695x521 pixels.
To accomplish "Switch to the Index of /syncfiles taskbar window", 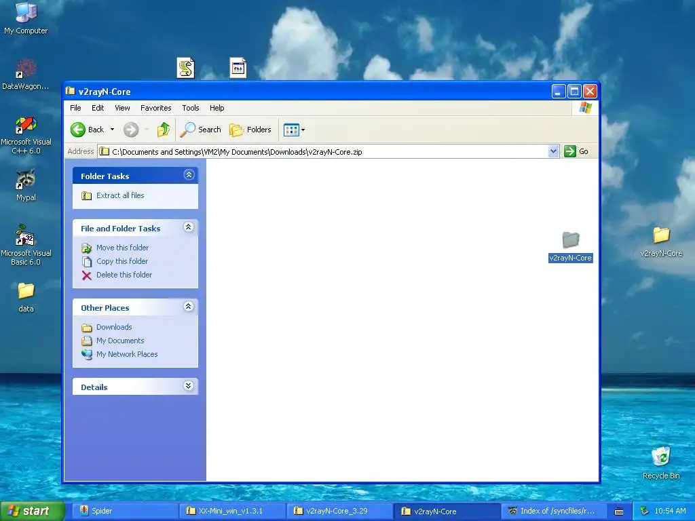I will (555, 511).
